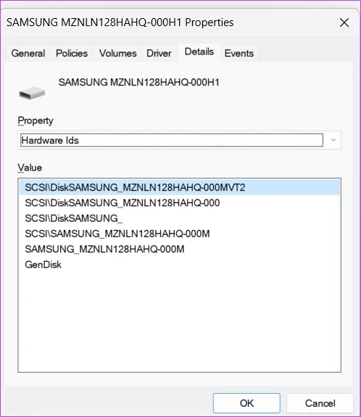The width and height of the screenshot is (361, 417).
Task: Select SCSI\SAMSUNG_MZNLN128HAHQ-000M list item
Action: click(x=180, y=234)
